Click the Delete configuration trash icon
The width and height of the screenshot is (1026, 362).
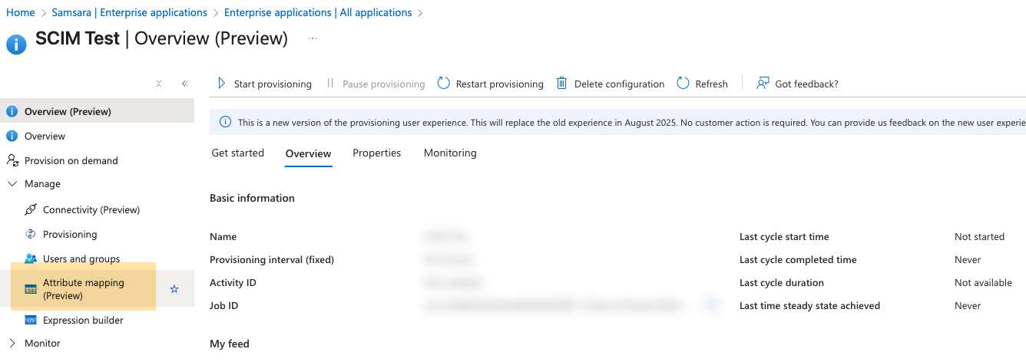[562, 84]
